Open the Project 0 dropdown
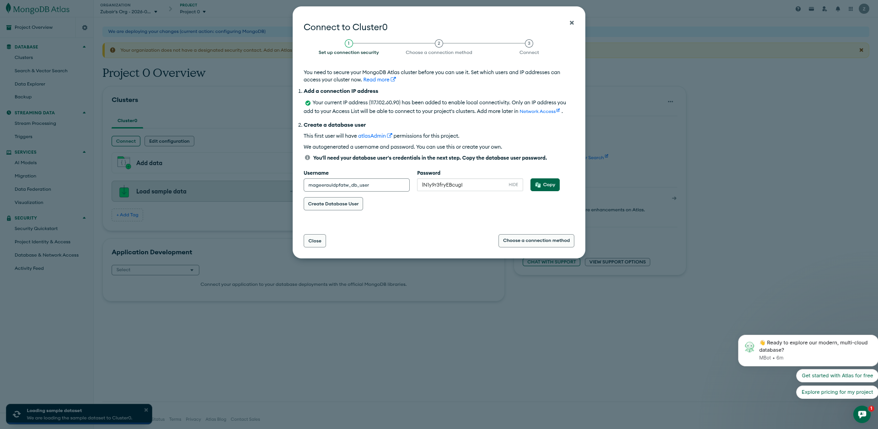878x429 pixels. pyautogui.click(x=193, y=12)
